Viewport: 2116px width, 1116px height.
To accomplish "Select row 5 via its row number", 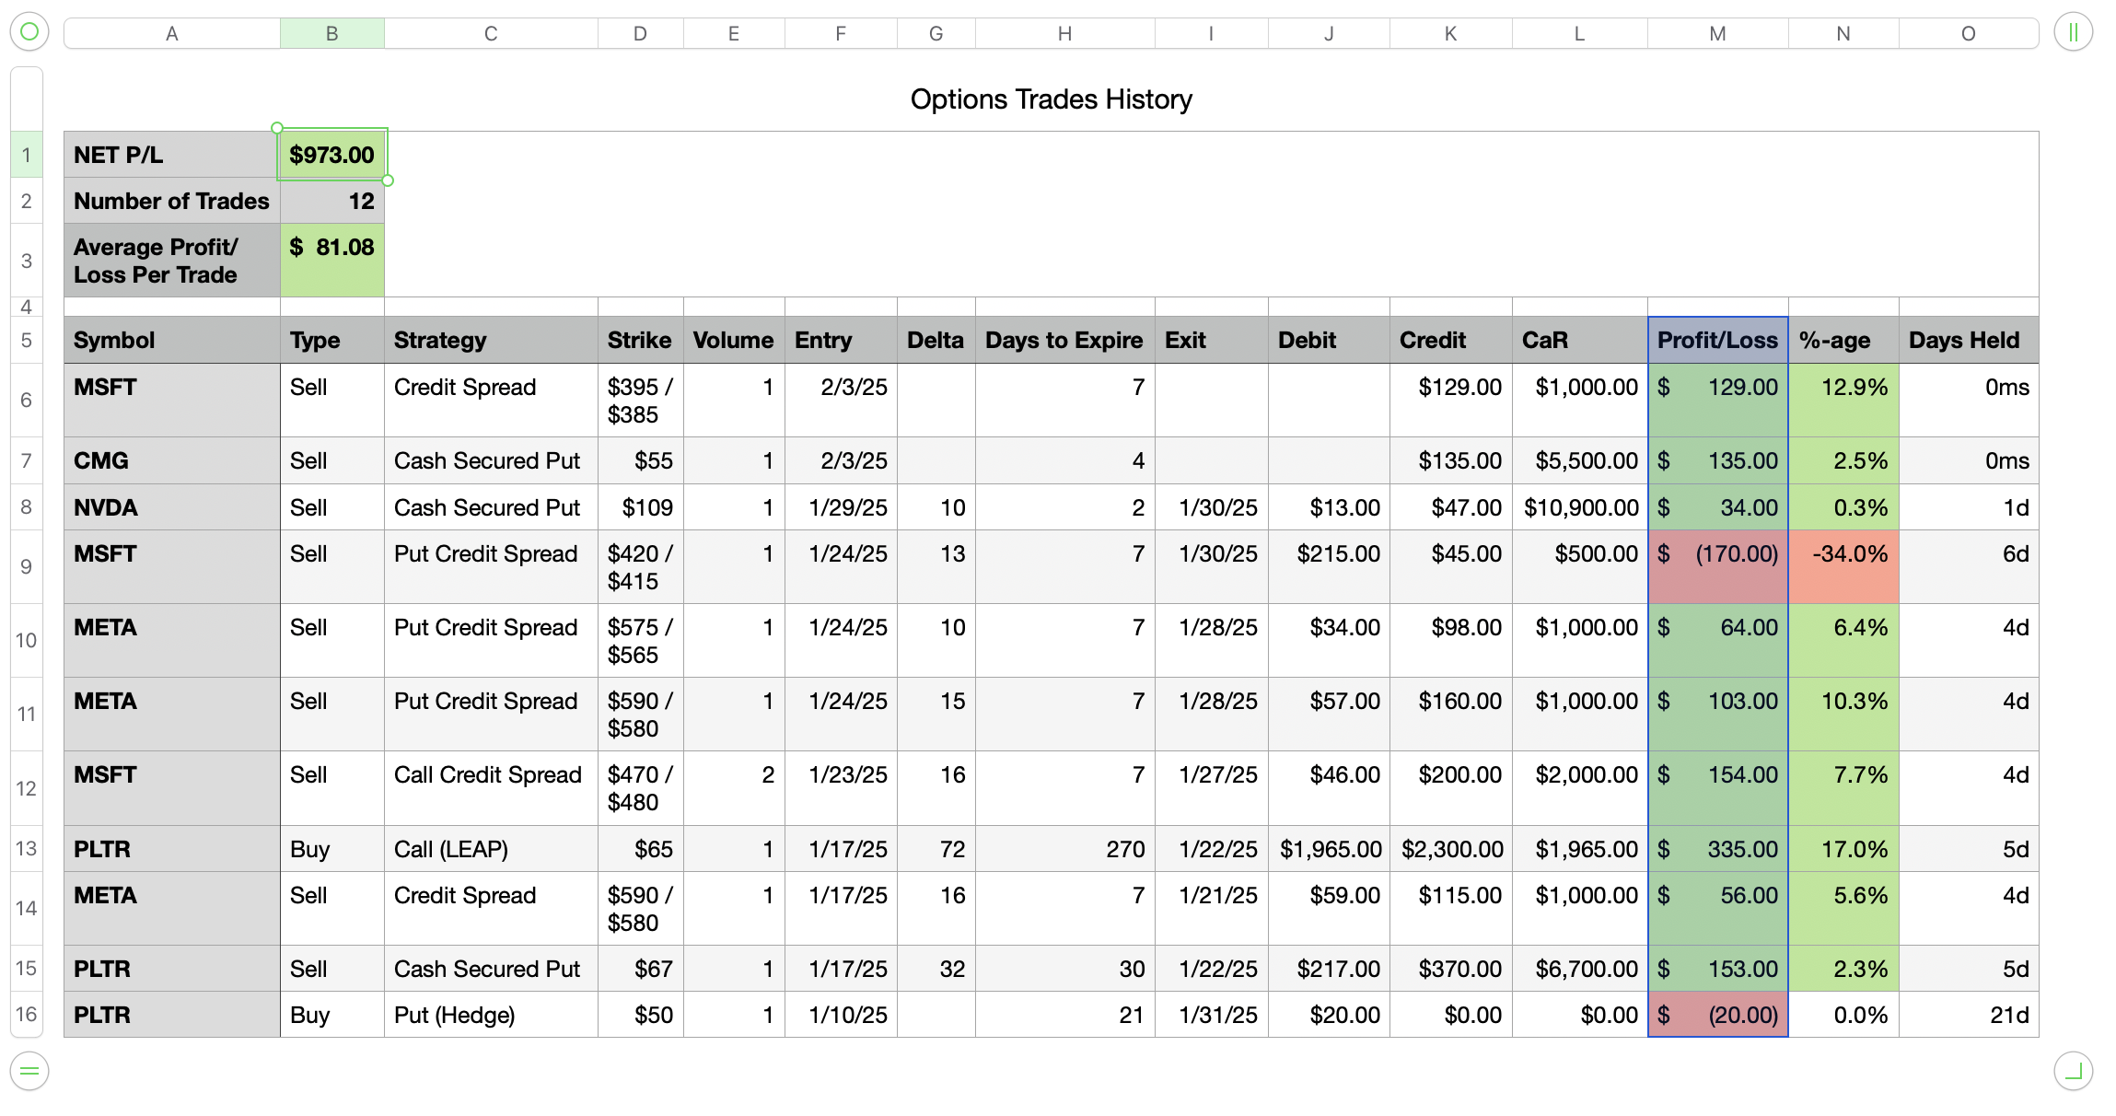I will [x=27, y=340].
